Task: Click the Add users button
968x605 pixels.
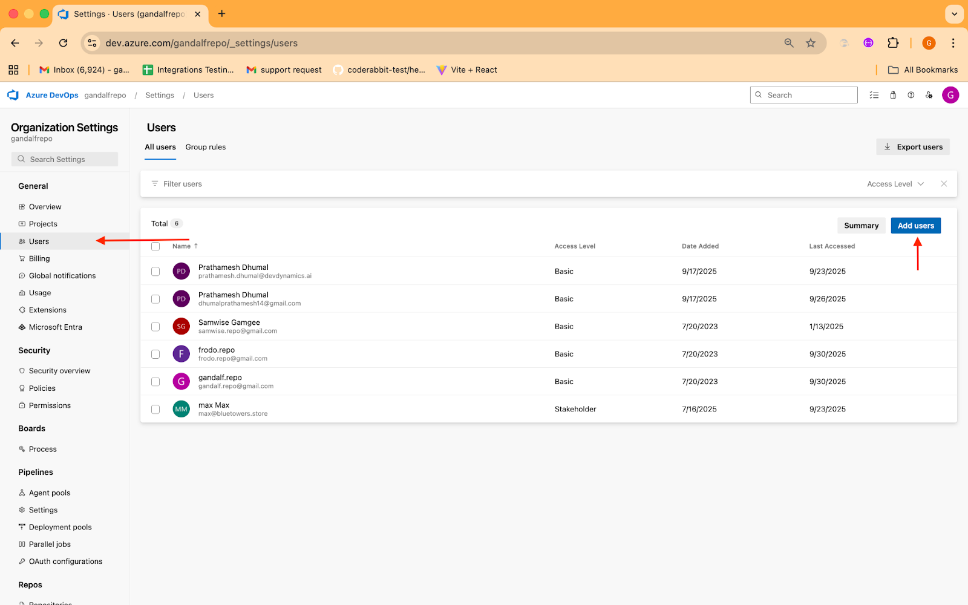Action: 915,226
